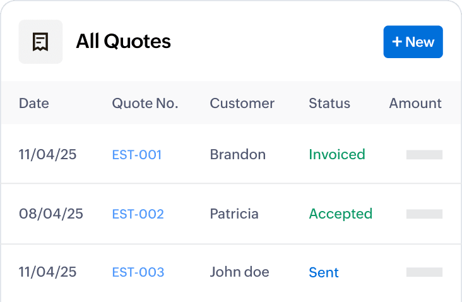Open quote EST-002 link
Image resolution: width=462 pixels, height=302 pixels.
coord(138,214)
